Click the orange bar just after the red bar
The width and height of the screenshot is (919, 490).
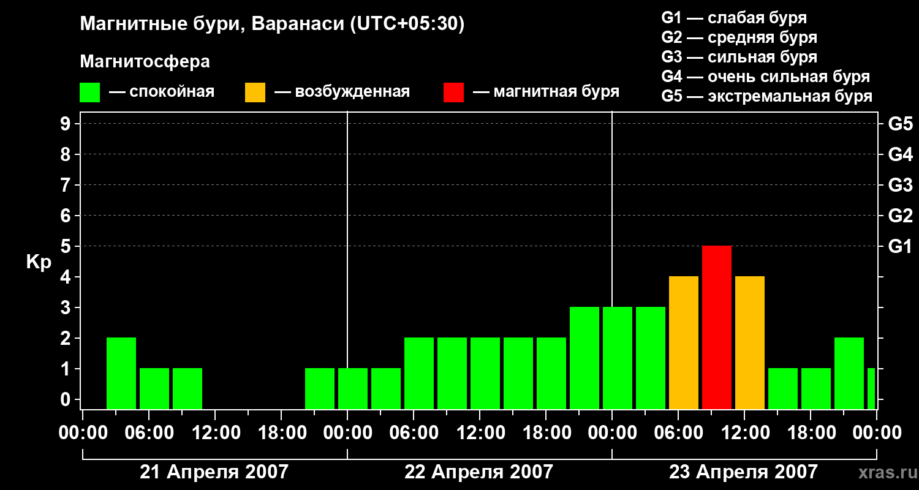pos(750,342)
